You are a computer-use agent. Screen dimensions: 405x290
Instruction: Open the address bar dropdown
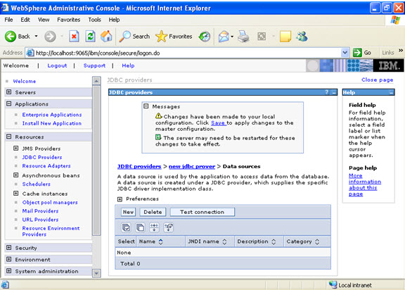coord(345,53)
